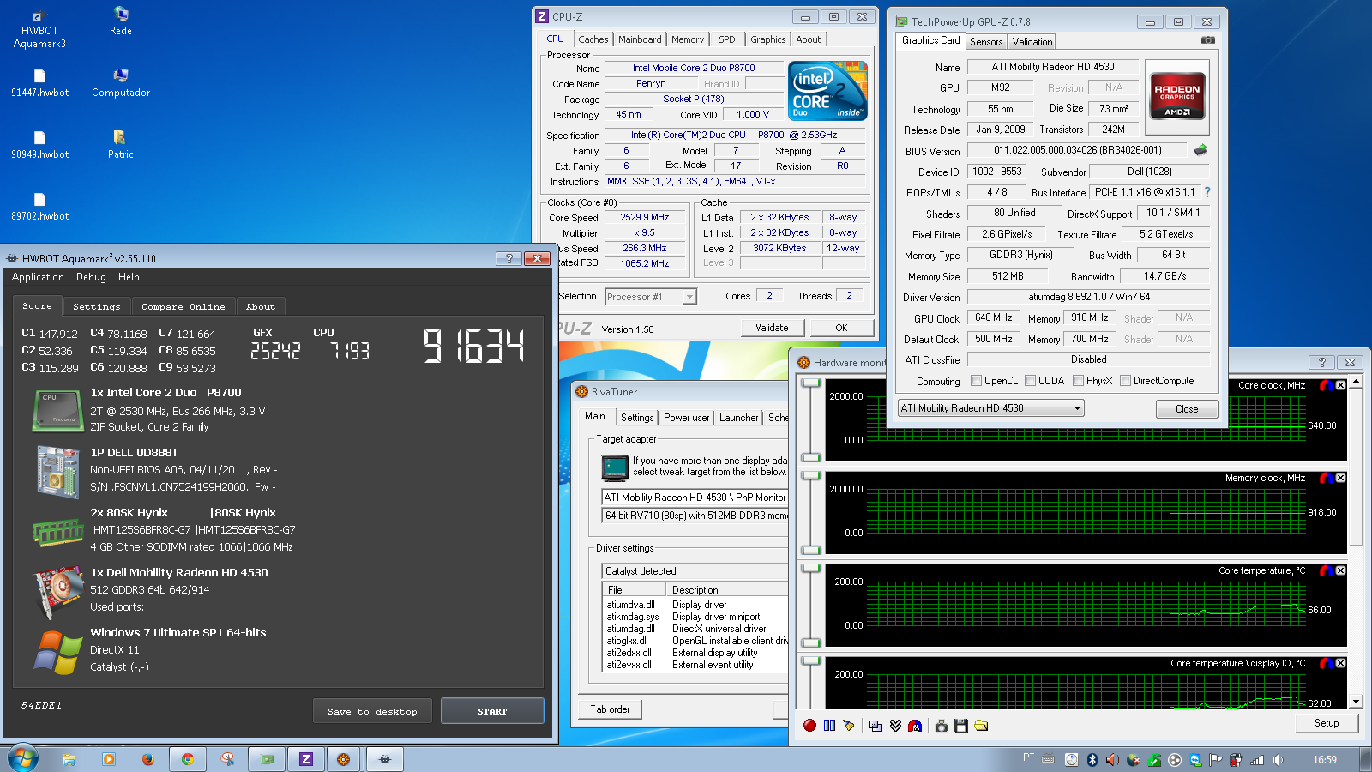Screen dimensions: 1372x772
Task: Click the taskbar clock showing 16:59
Action: pyautogui.click(x=1324, y=759)
